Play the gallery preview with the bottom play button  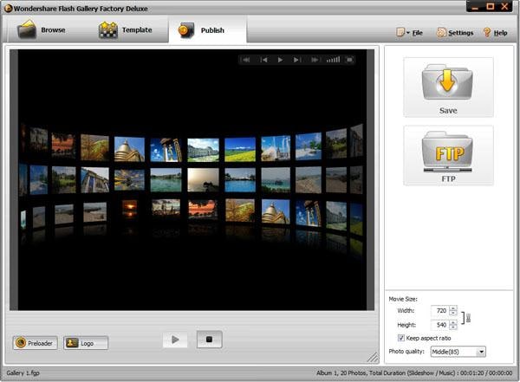pos(175,340)
